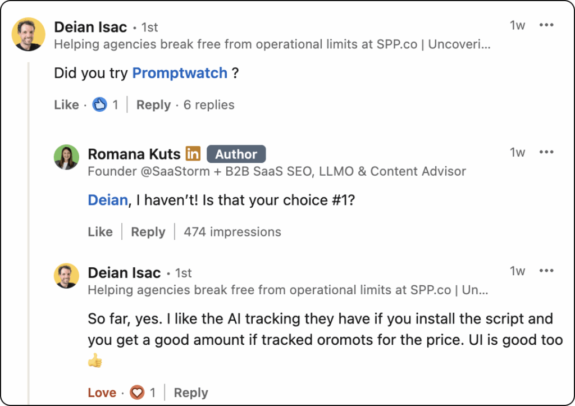Viewport: 575px width, 406px height.
Task: Like Romana Kuts' reply
Action: click(100, 232)
